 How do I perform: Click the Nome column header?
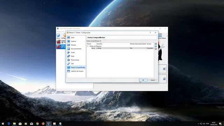[x=89, y=44]
